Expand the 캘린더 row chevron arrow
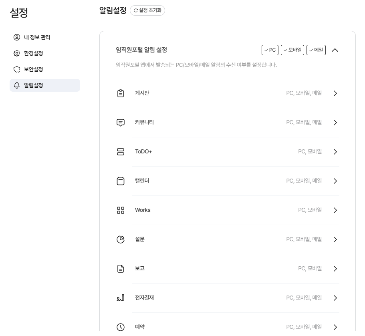Image resolution: width=365 pixels, height=336 pixels. (335, 181)
